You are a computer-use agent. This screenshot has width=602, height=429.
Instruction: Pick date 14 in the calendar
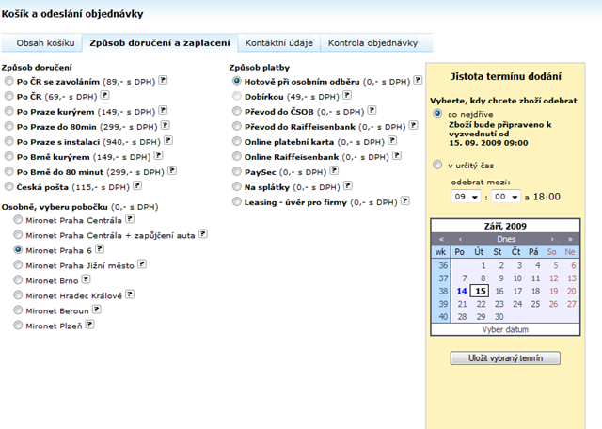point(462,291)
